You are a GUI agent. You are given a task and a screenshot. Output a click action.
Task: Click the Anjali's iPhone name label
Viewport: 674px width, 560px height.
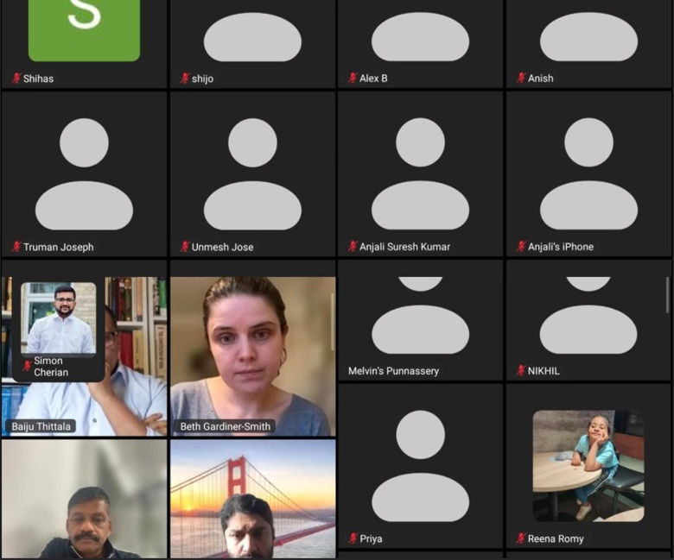pyautogui.click(x=561, y=247)
